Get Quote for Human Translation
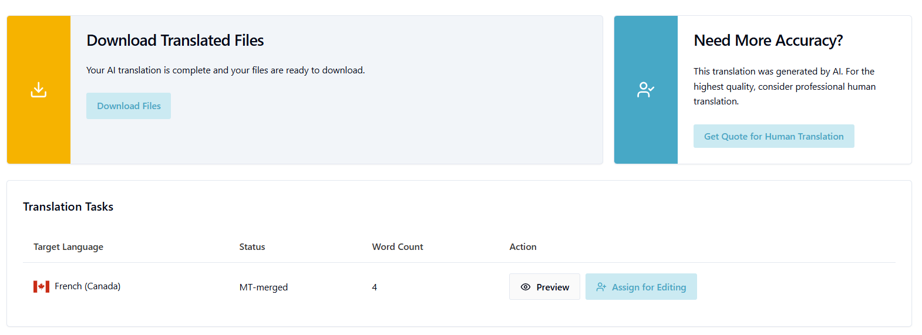The height and width of the screenshot is (335, 922). 773,136
